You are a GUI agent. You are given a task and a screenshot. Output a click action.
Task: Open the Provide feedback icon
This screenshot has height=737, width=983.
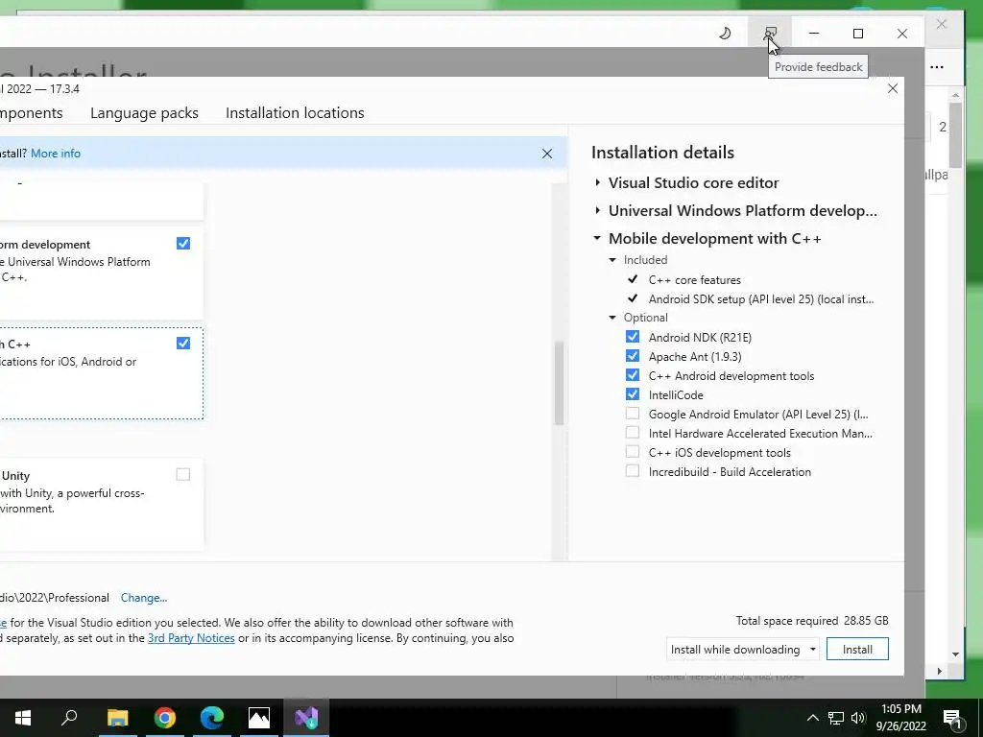point(771,33)
